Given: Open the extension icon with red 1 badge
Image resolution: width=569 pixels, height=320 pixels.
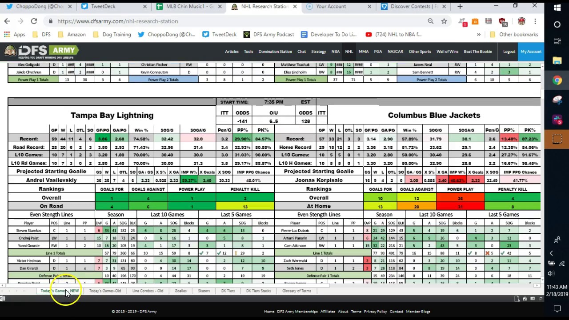Looking at the screenshot, I should pos(463,21).
